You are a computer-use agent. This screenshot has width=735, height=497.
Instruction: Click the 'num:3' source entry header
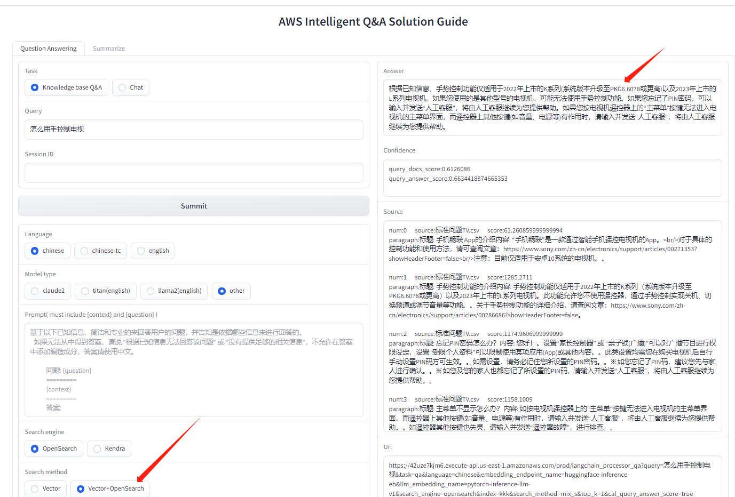pos(461,399)
